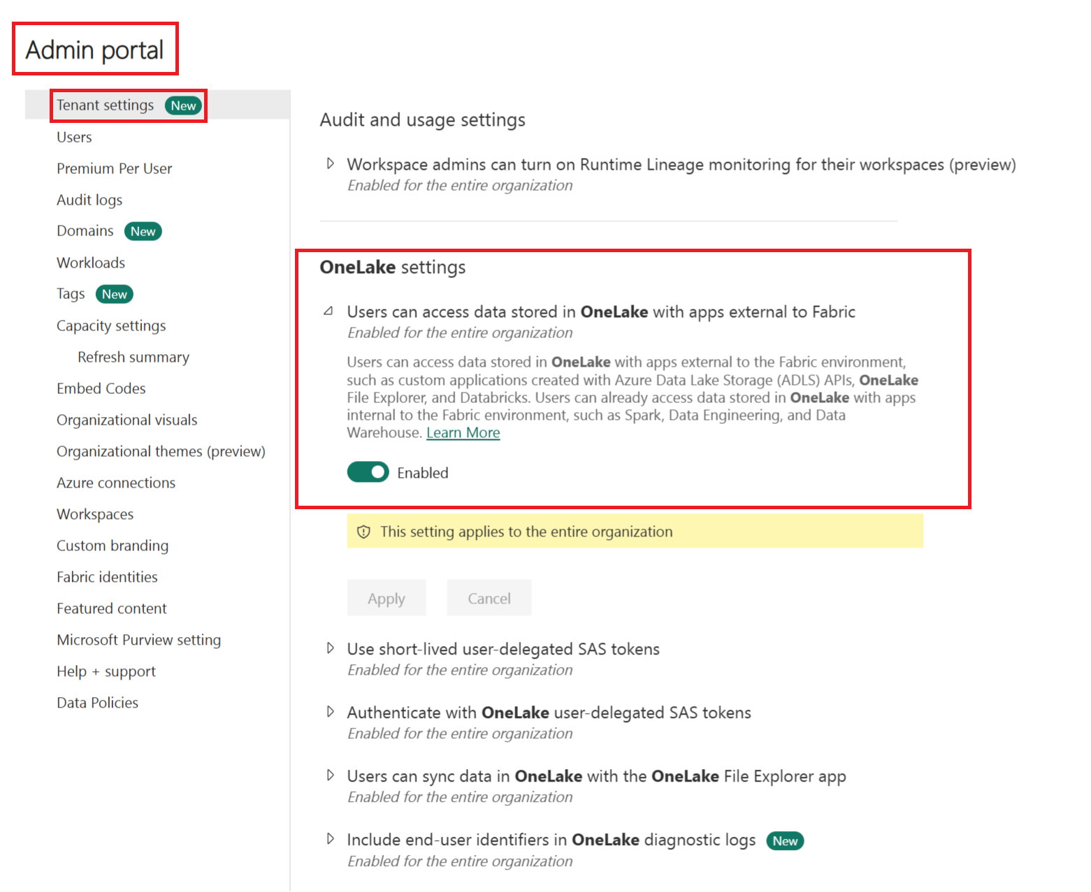Open Workloads admin page

[x=91, y=263]
